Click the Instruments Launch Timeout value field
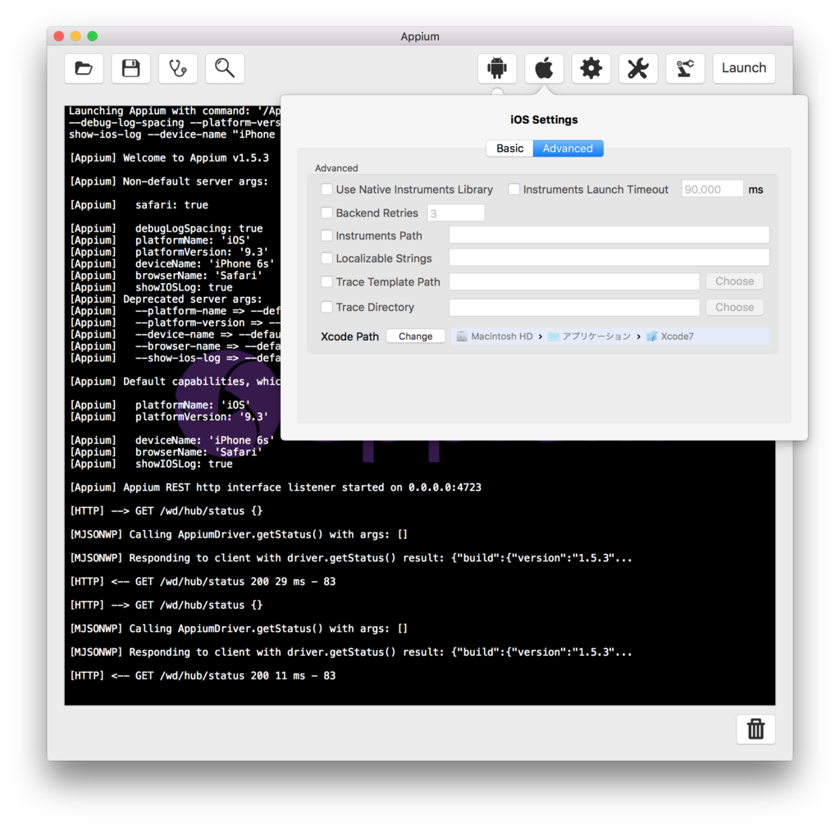The image size is (840, 828). tap(712, 190)
